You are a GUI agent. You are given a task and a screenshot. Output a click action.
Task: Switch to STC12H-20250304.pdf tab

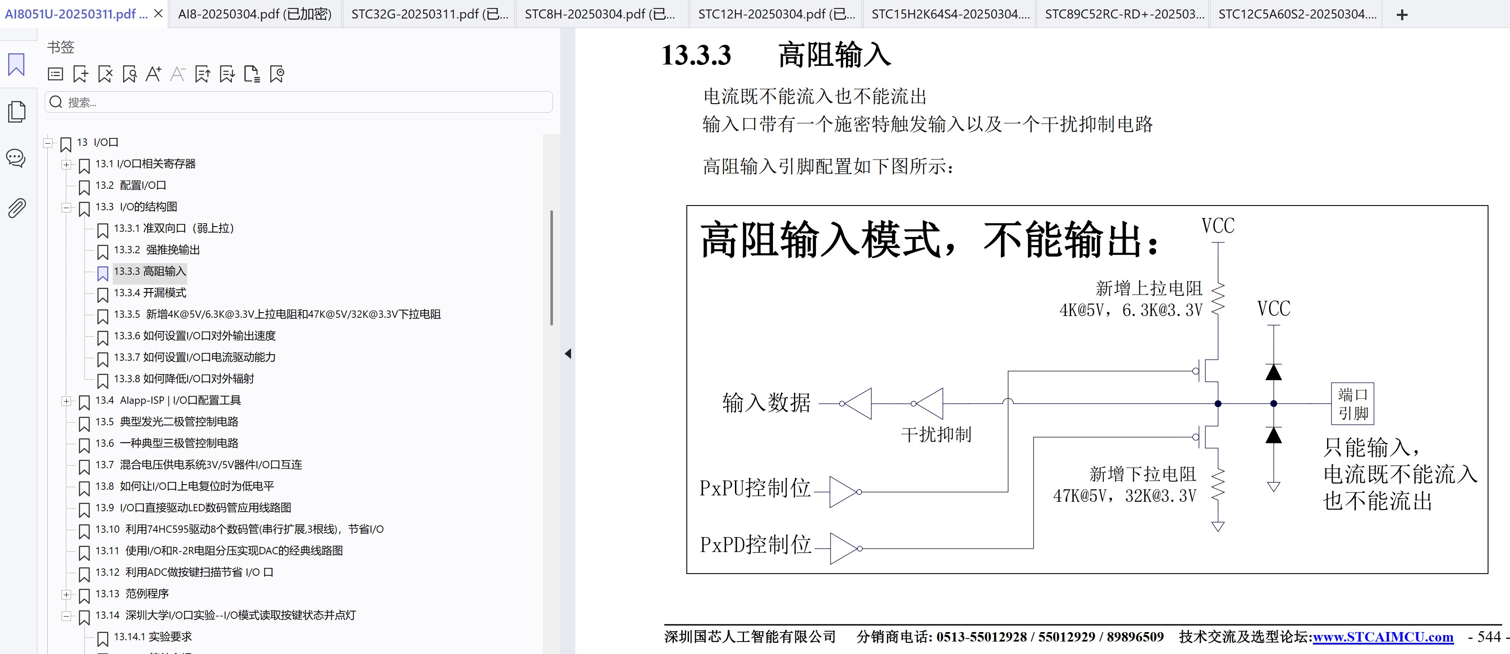776,14
